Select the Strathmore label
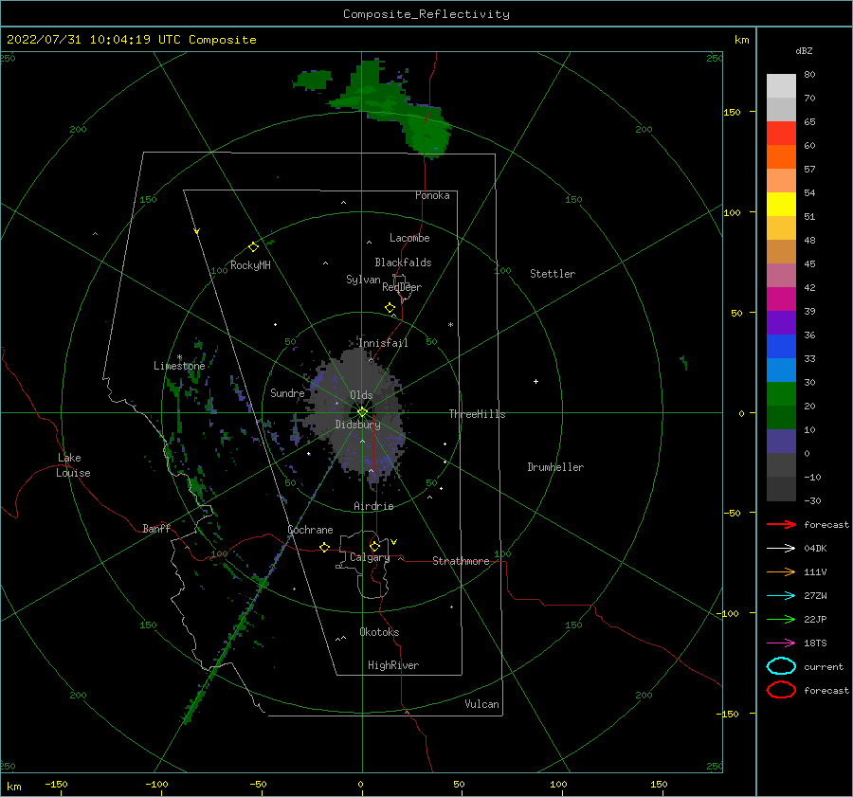The width and height of the screenshot is (853, 797). click(x=461, y=561)
